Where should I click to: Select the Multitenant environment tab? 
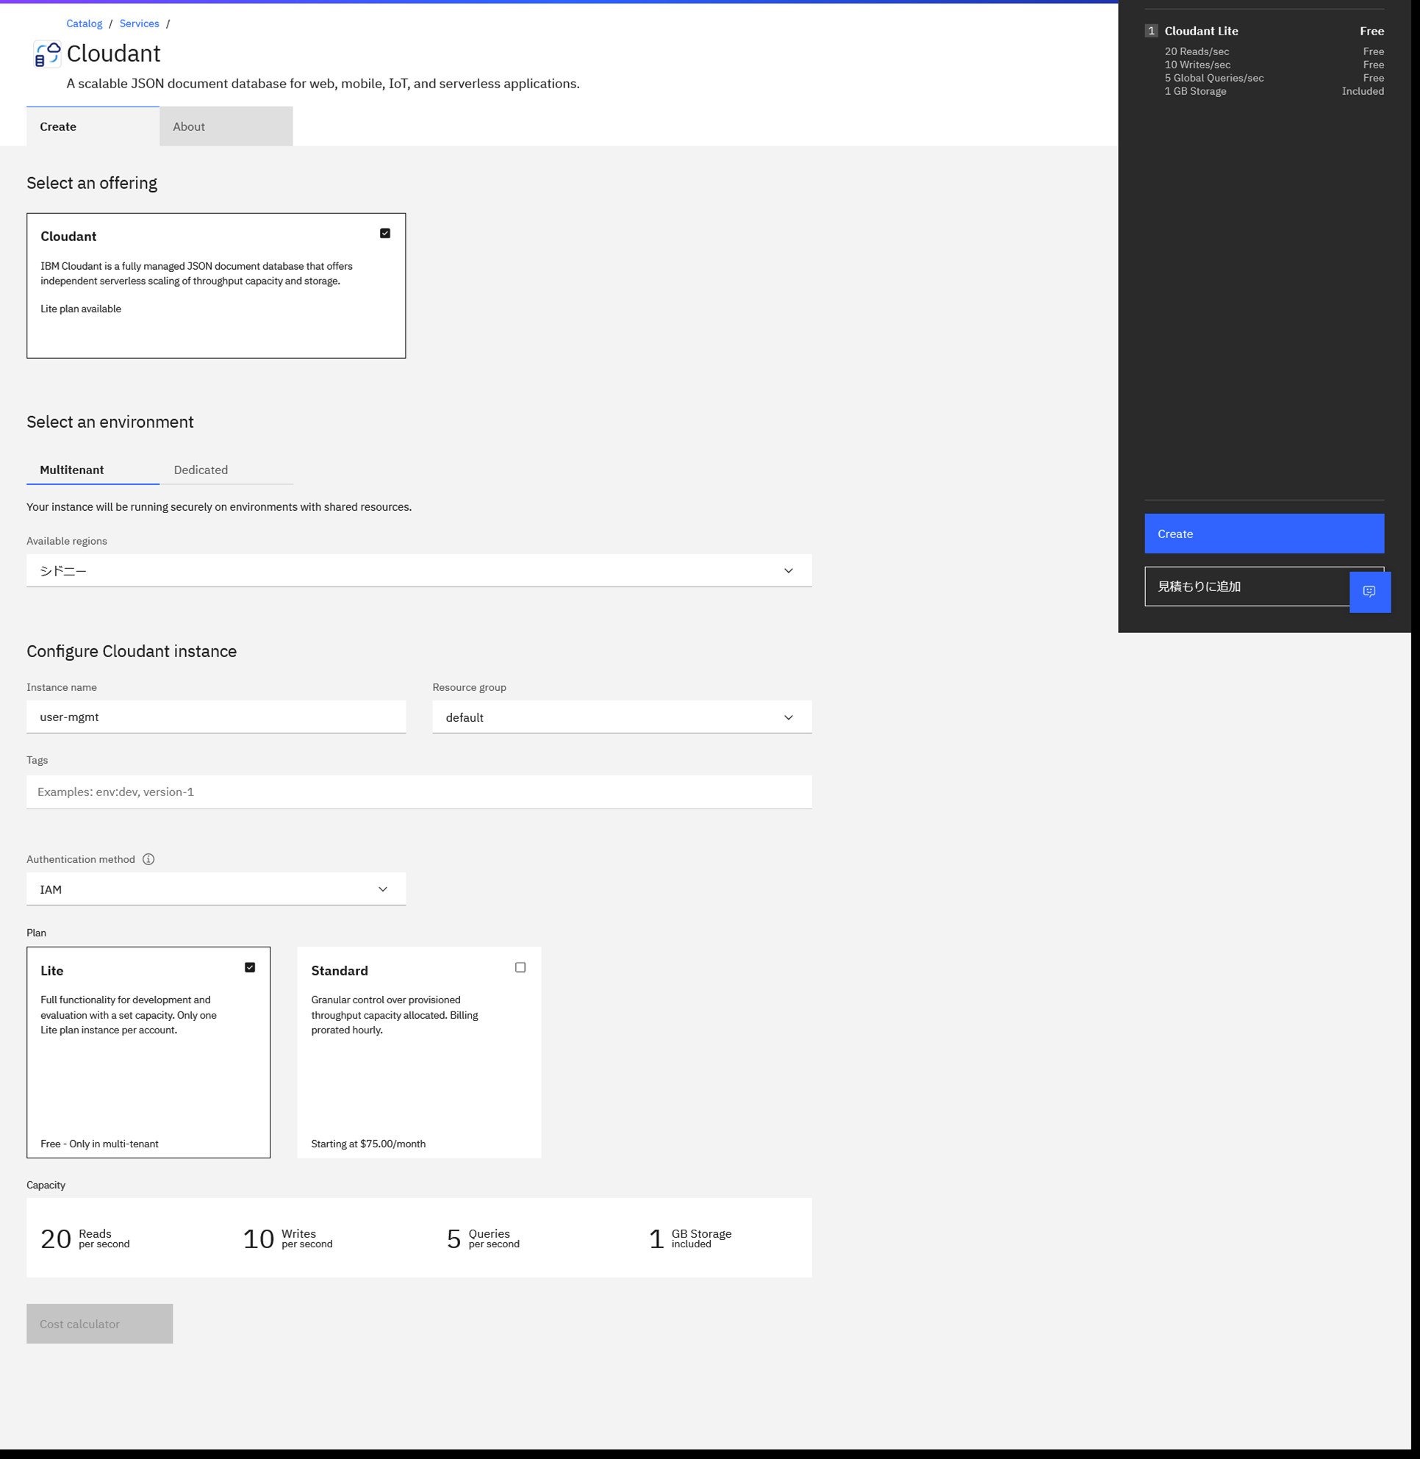71,470
